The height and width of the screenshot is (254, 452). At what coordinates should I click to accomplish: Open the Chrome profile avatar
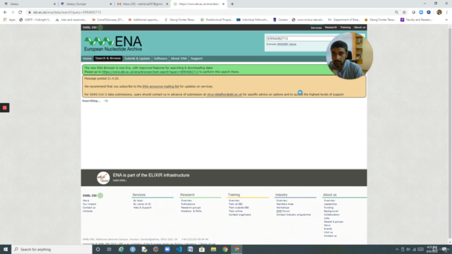tap(439, 12)
